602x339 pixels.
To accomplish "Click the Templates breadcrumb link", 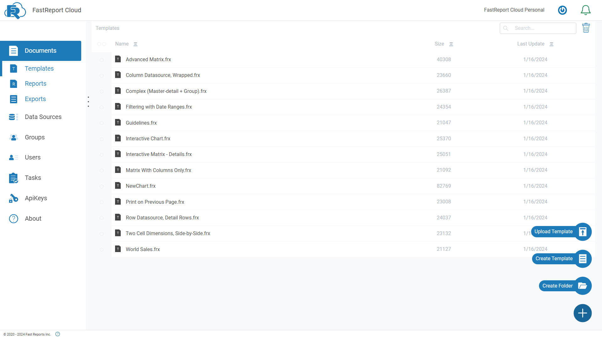I will click(x=107, y=28).
